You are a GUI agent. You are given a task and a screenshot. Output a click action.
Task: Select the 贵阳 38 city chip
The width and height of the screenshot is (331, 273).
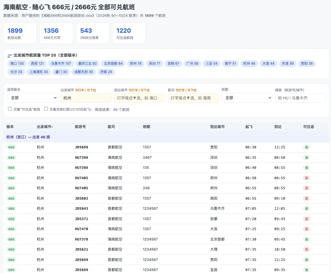pyautogui.click(x=307, y=64)
